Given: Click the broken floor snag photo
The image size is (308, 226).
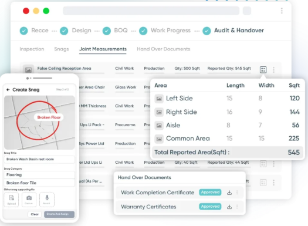Looking at the screenshot, I should 39,123.
